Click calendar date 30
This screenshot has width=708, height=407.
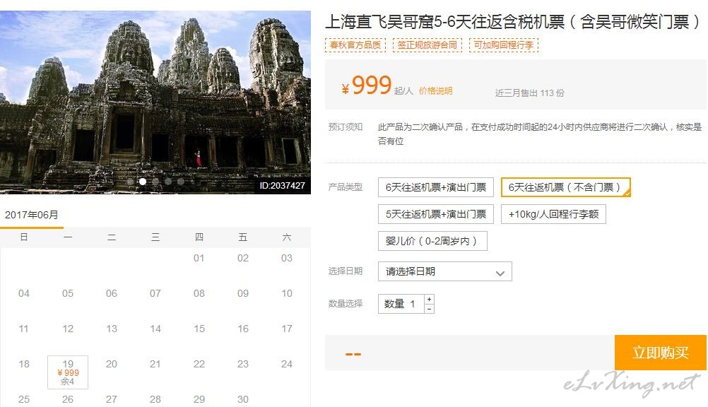(243, 399)
